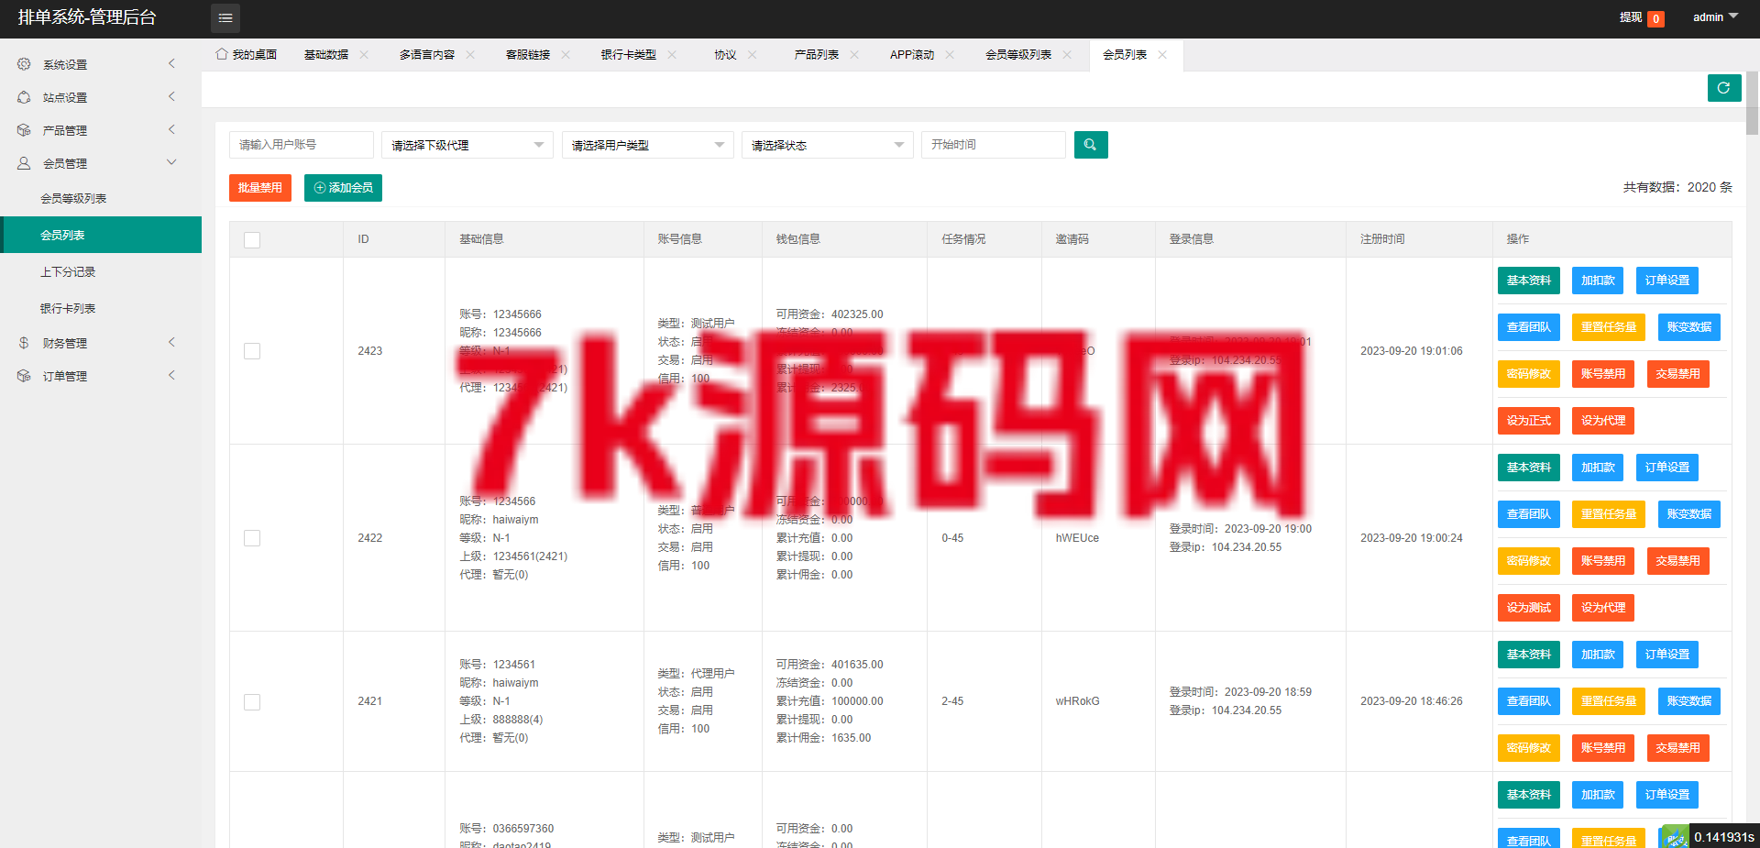This screenshot has height=848, width=1760.
Task: Click the 提现 notification badge 0
Action: (1655, 18)
